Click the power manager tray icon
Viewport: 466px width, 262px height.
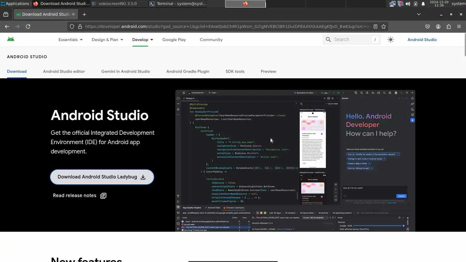[416, 4]
